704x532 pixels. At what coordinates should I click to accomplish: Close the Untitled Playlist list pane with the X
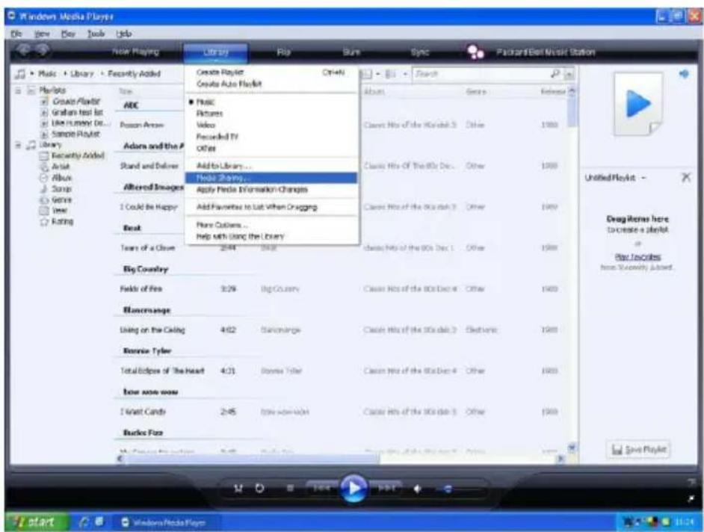tap(686, 177)
